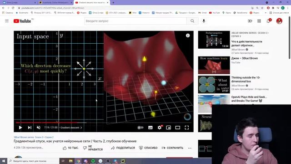Bookmark this page with the star
291x164 pixels.
(x=262, y=8)
